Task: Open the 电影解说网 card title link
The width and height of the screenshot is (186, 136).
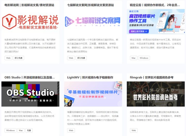Action: tap(29, 5)
